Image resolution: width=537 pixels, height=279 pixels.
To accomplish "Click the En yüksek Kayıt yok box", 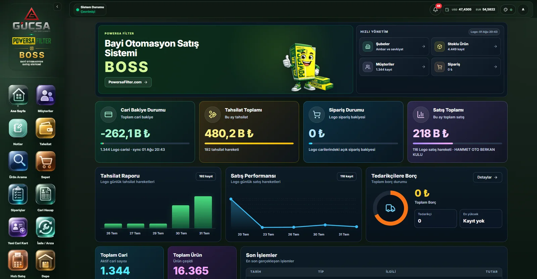I will click(x=481, y=218).
